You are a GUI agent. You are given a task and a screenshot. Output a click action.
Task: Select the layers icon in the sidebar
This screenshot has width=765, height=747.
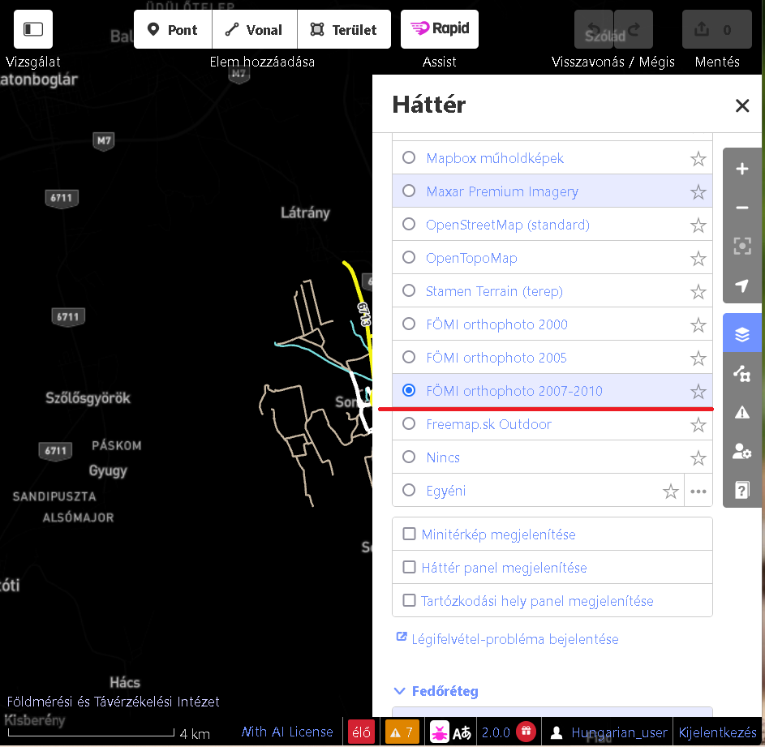(x=741, y=333)
